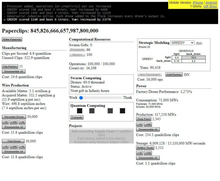Disassemble all Wire Drones
Screen dimensions: 220x181
(x=14, y=151)
